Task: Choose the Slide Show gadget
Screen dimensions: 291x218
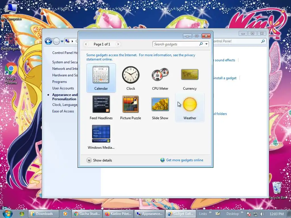Action: [160, 108]
